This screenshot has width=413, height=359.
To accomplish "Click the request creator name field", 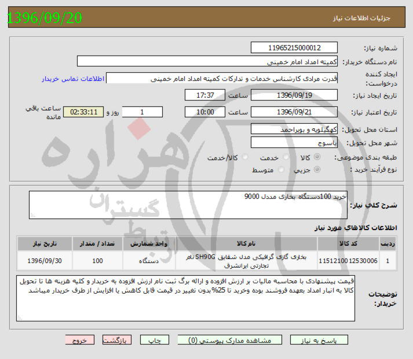I will (x=222, y=78).
